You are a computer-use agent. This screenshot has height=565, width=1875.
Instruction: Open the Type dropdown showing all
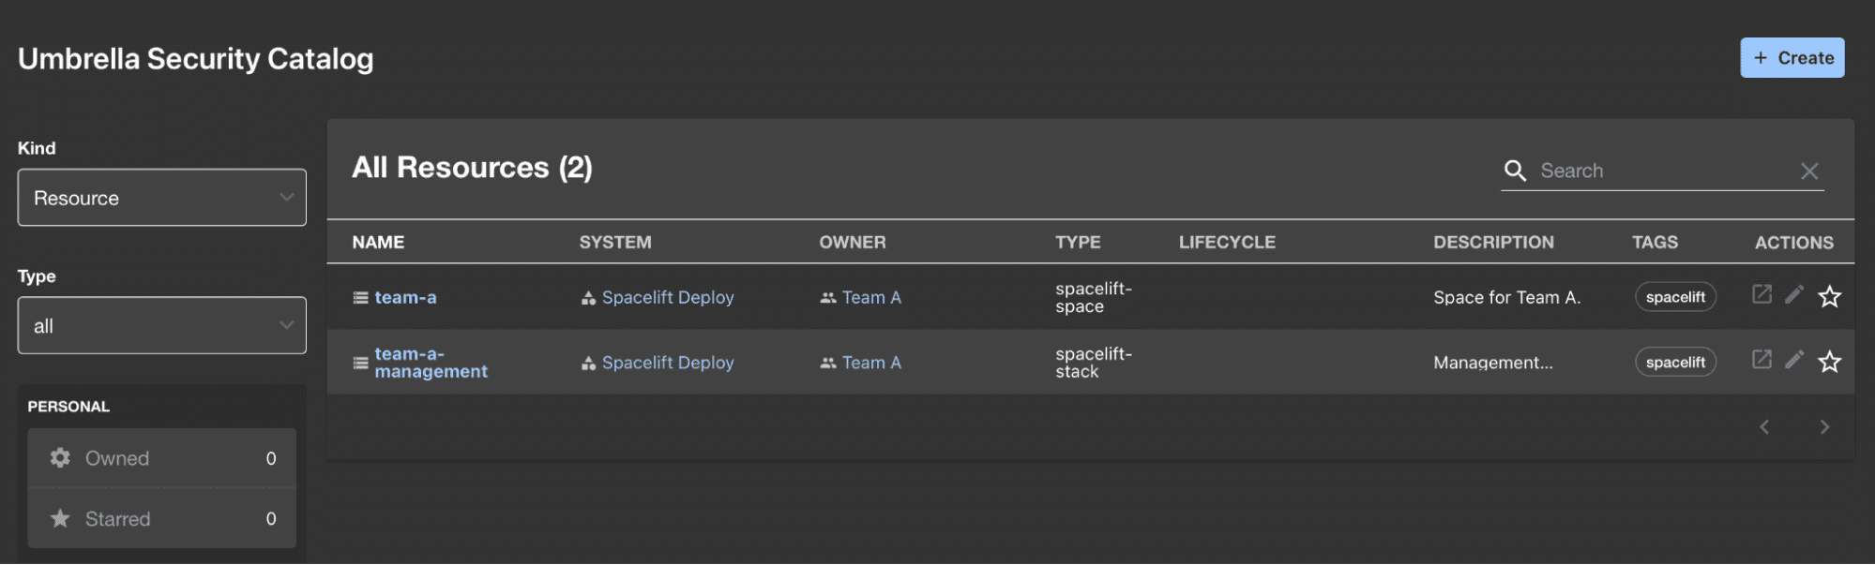tap(161, 326)
